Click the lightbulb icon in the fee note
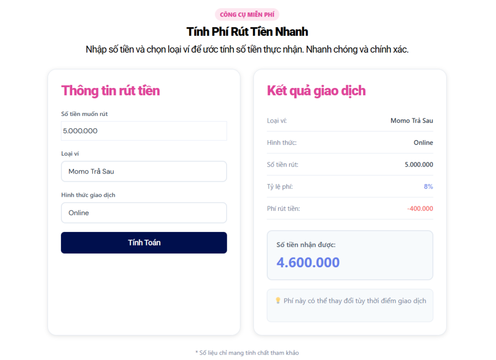The height and width of the screenshot is (360, 496). pos(278,301)
